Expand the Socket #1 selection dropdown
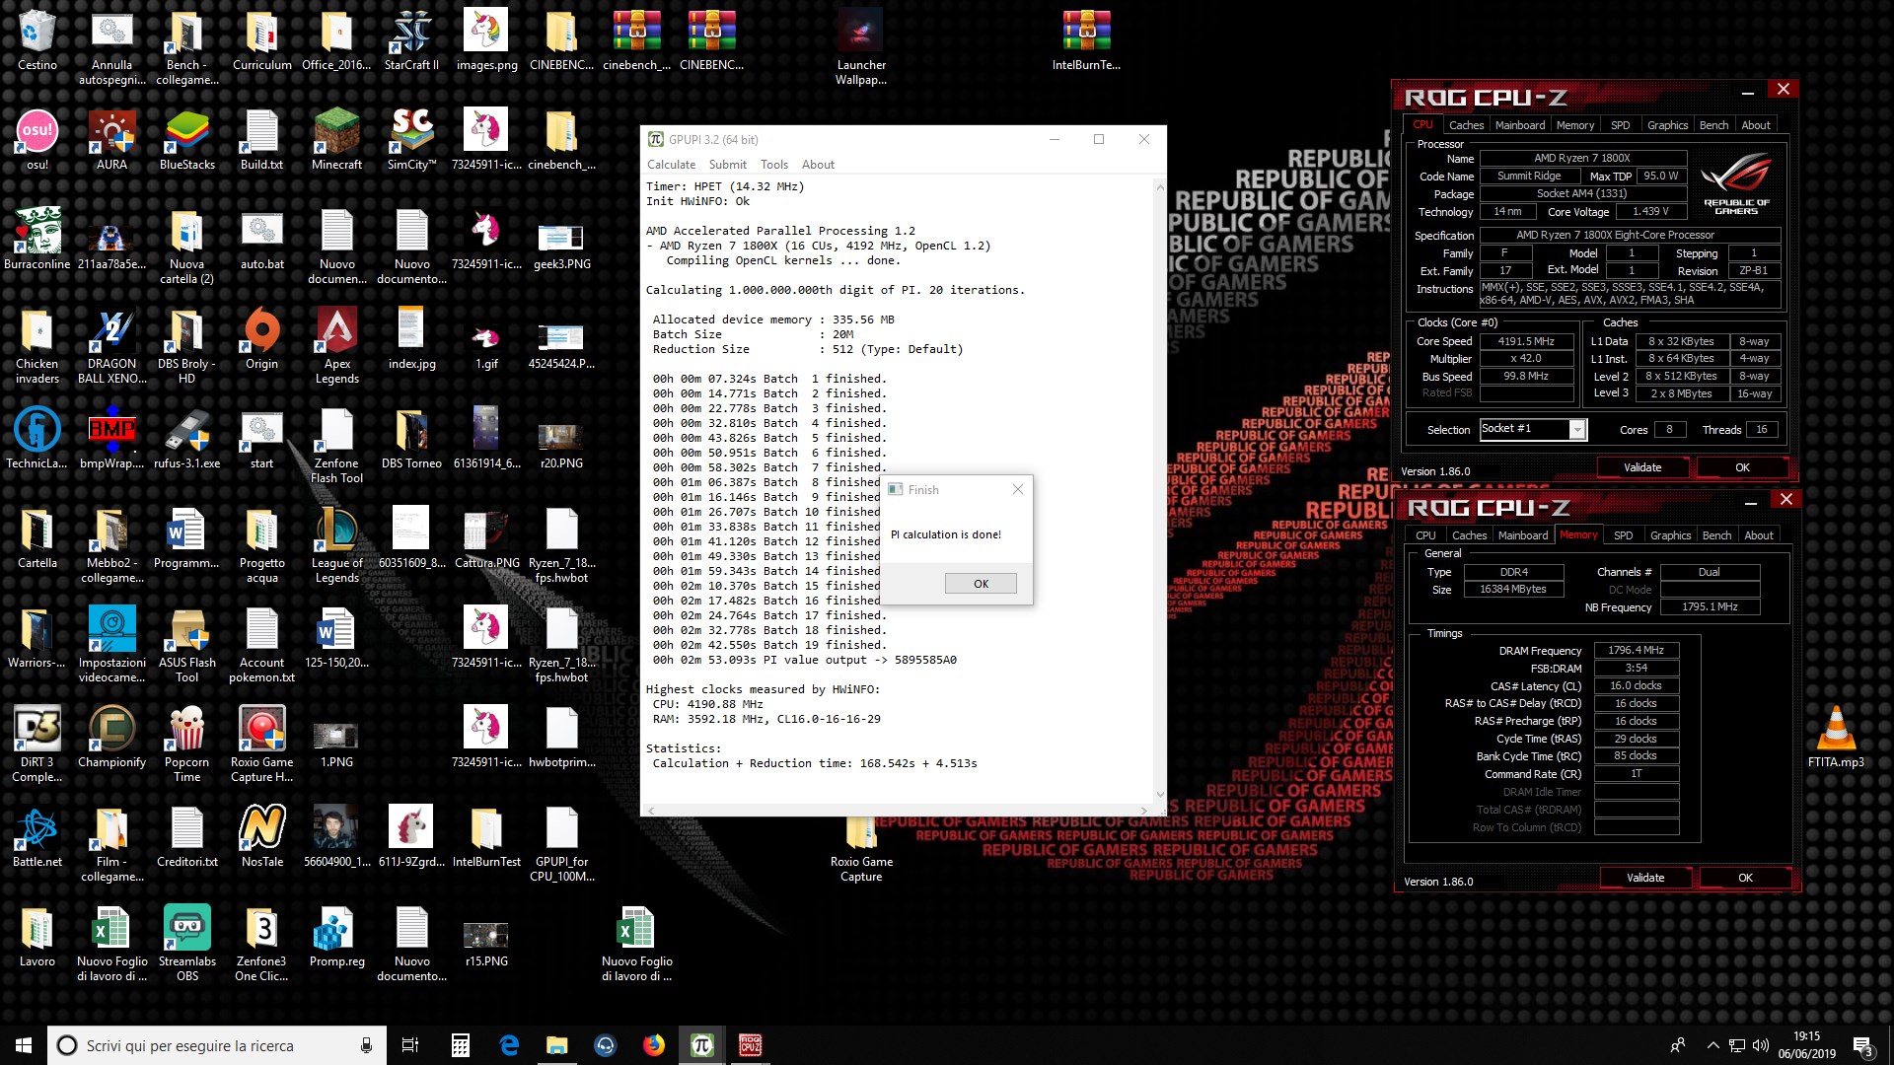 point(1577,429)
